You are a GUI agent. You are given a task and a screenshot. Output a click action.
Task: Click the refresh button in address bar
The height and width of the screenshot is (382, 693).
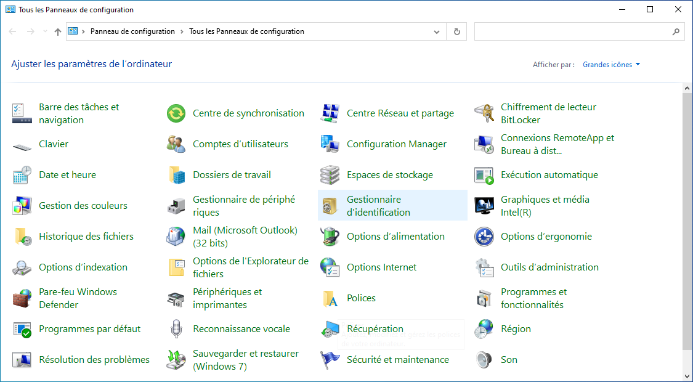tap(457, 32)
